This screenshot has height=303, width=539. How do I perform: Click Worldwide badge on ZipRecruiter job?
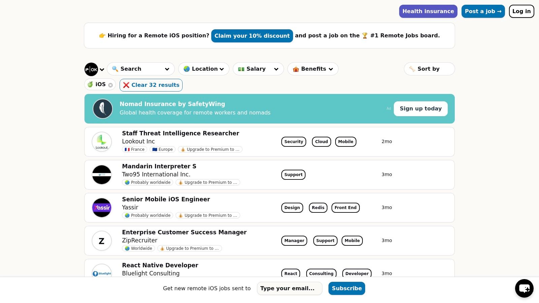[138, 248]
